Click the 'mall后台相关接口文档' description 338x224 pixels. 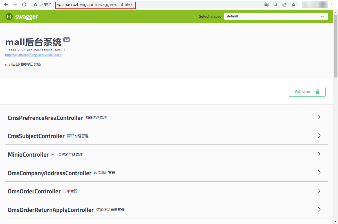(x=23, y=65)
